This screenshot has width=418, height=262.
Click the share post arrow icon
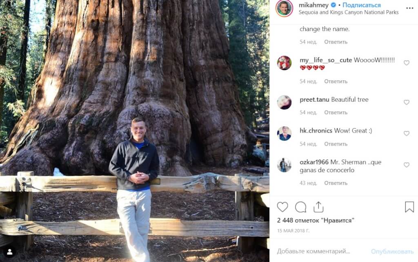tap(318, 207)
